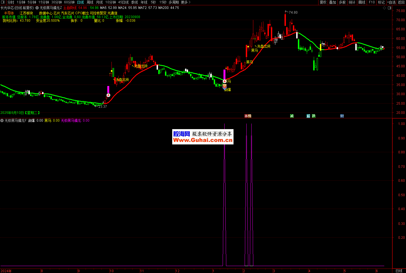Screen dimensions: 406x273
Task: Click the 主趋势线 value label
Action: point(75,8)
